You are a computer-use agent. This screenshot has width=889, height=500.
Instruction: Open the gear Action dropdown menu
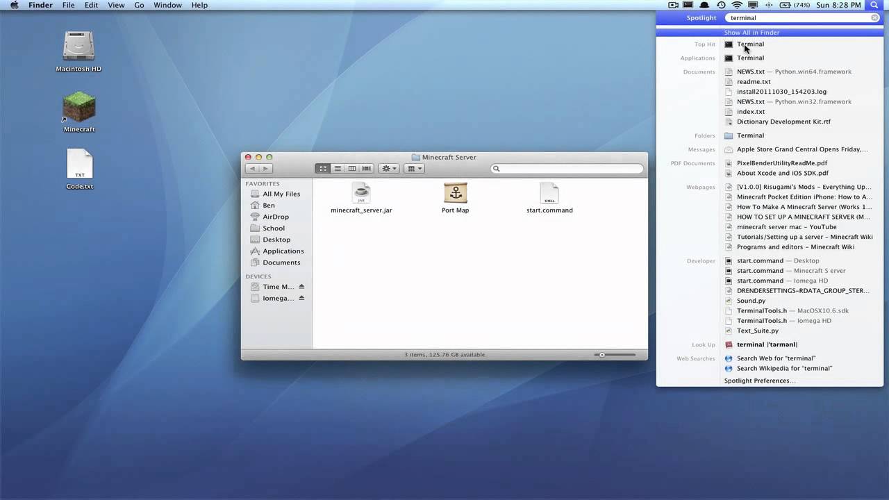point(389,169)
